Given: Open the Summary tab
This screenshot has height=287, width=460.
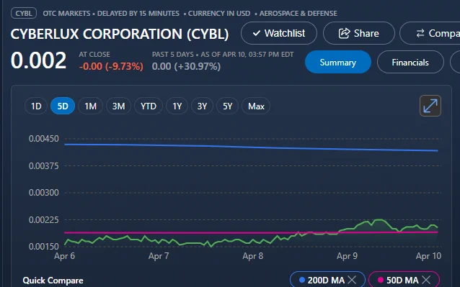Looking at the screenshot, I should [338, 62].
